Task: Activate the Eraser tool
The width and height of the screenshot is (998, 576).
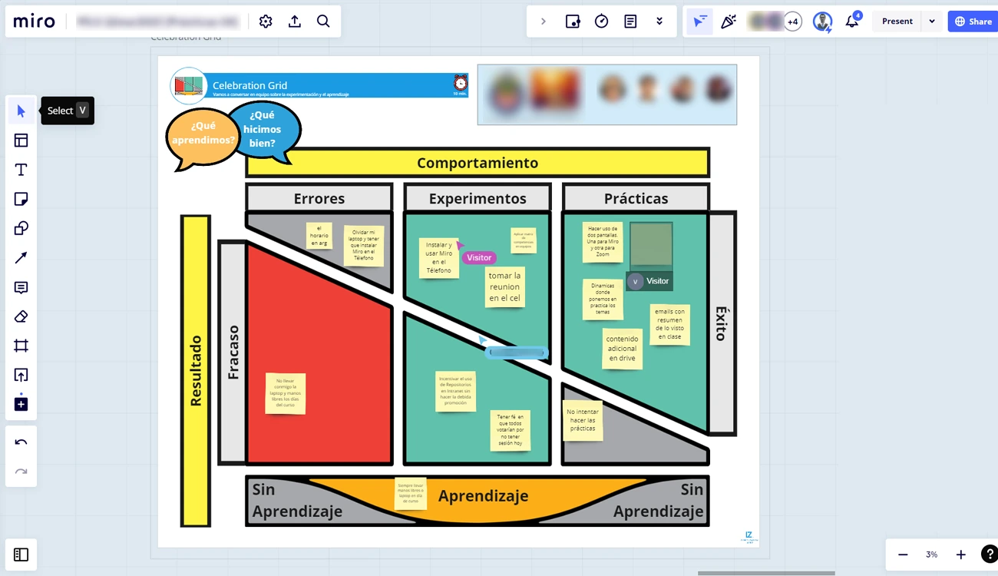Action: click(x=21, y=316)
